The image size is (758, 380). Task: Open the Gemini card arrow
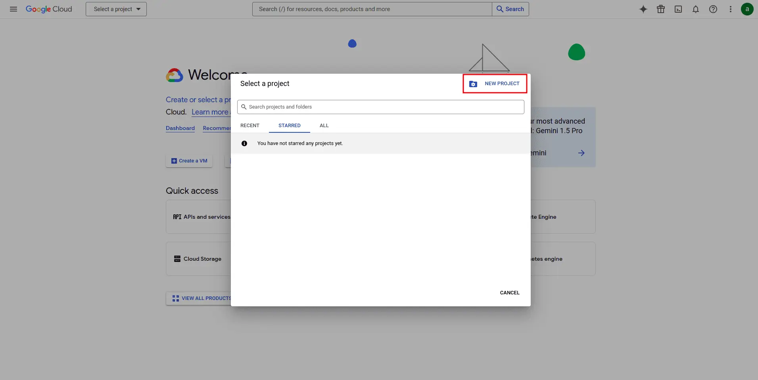(x=581, y=153)
